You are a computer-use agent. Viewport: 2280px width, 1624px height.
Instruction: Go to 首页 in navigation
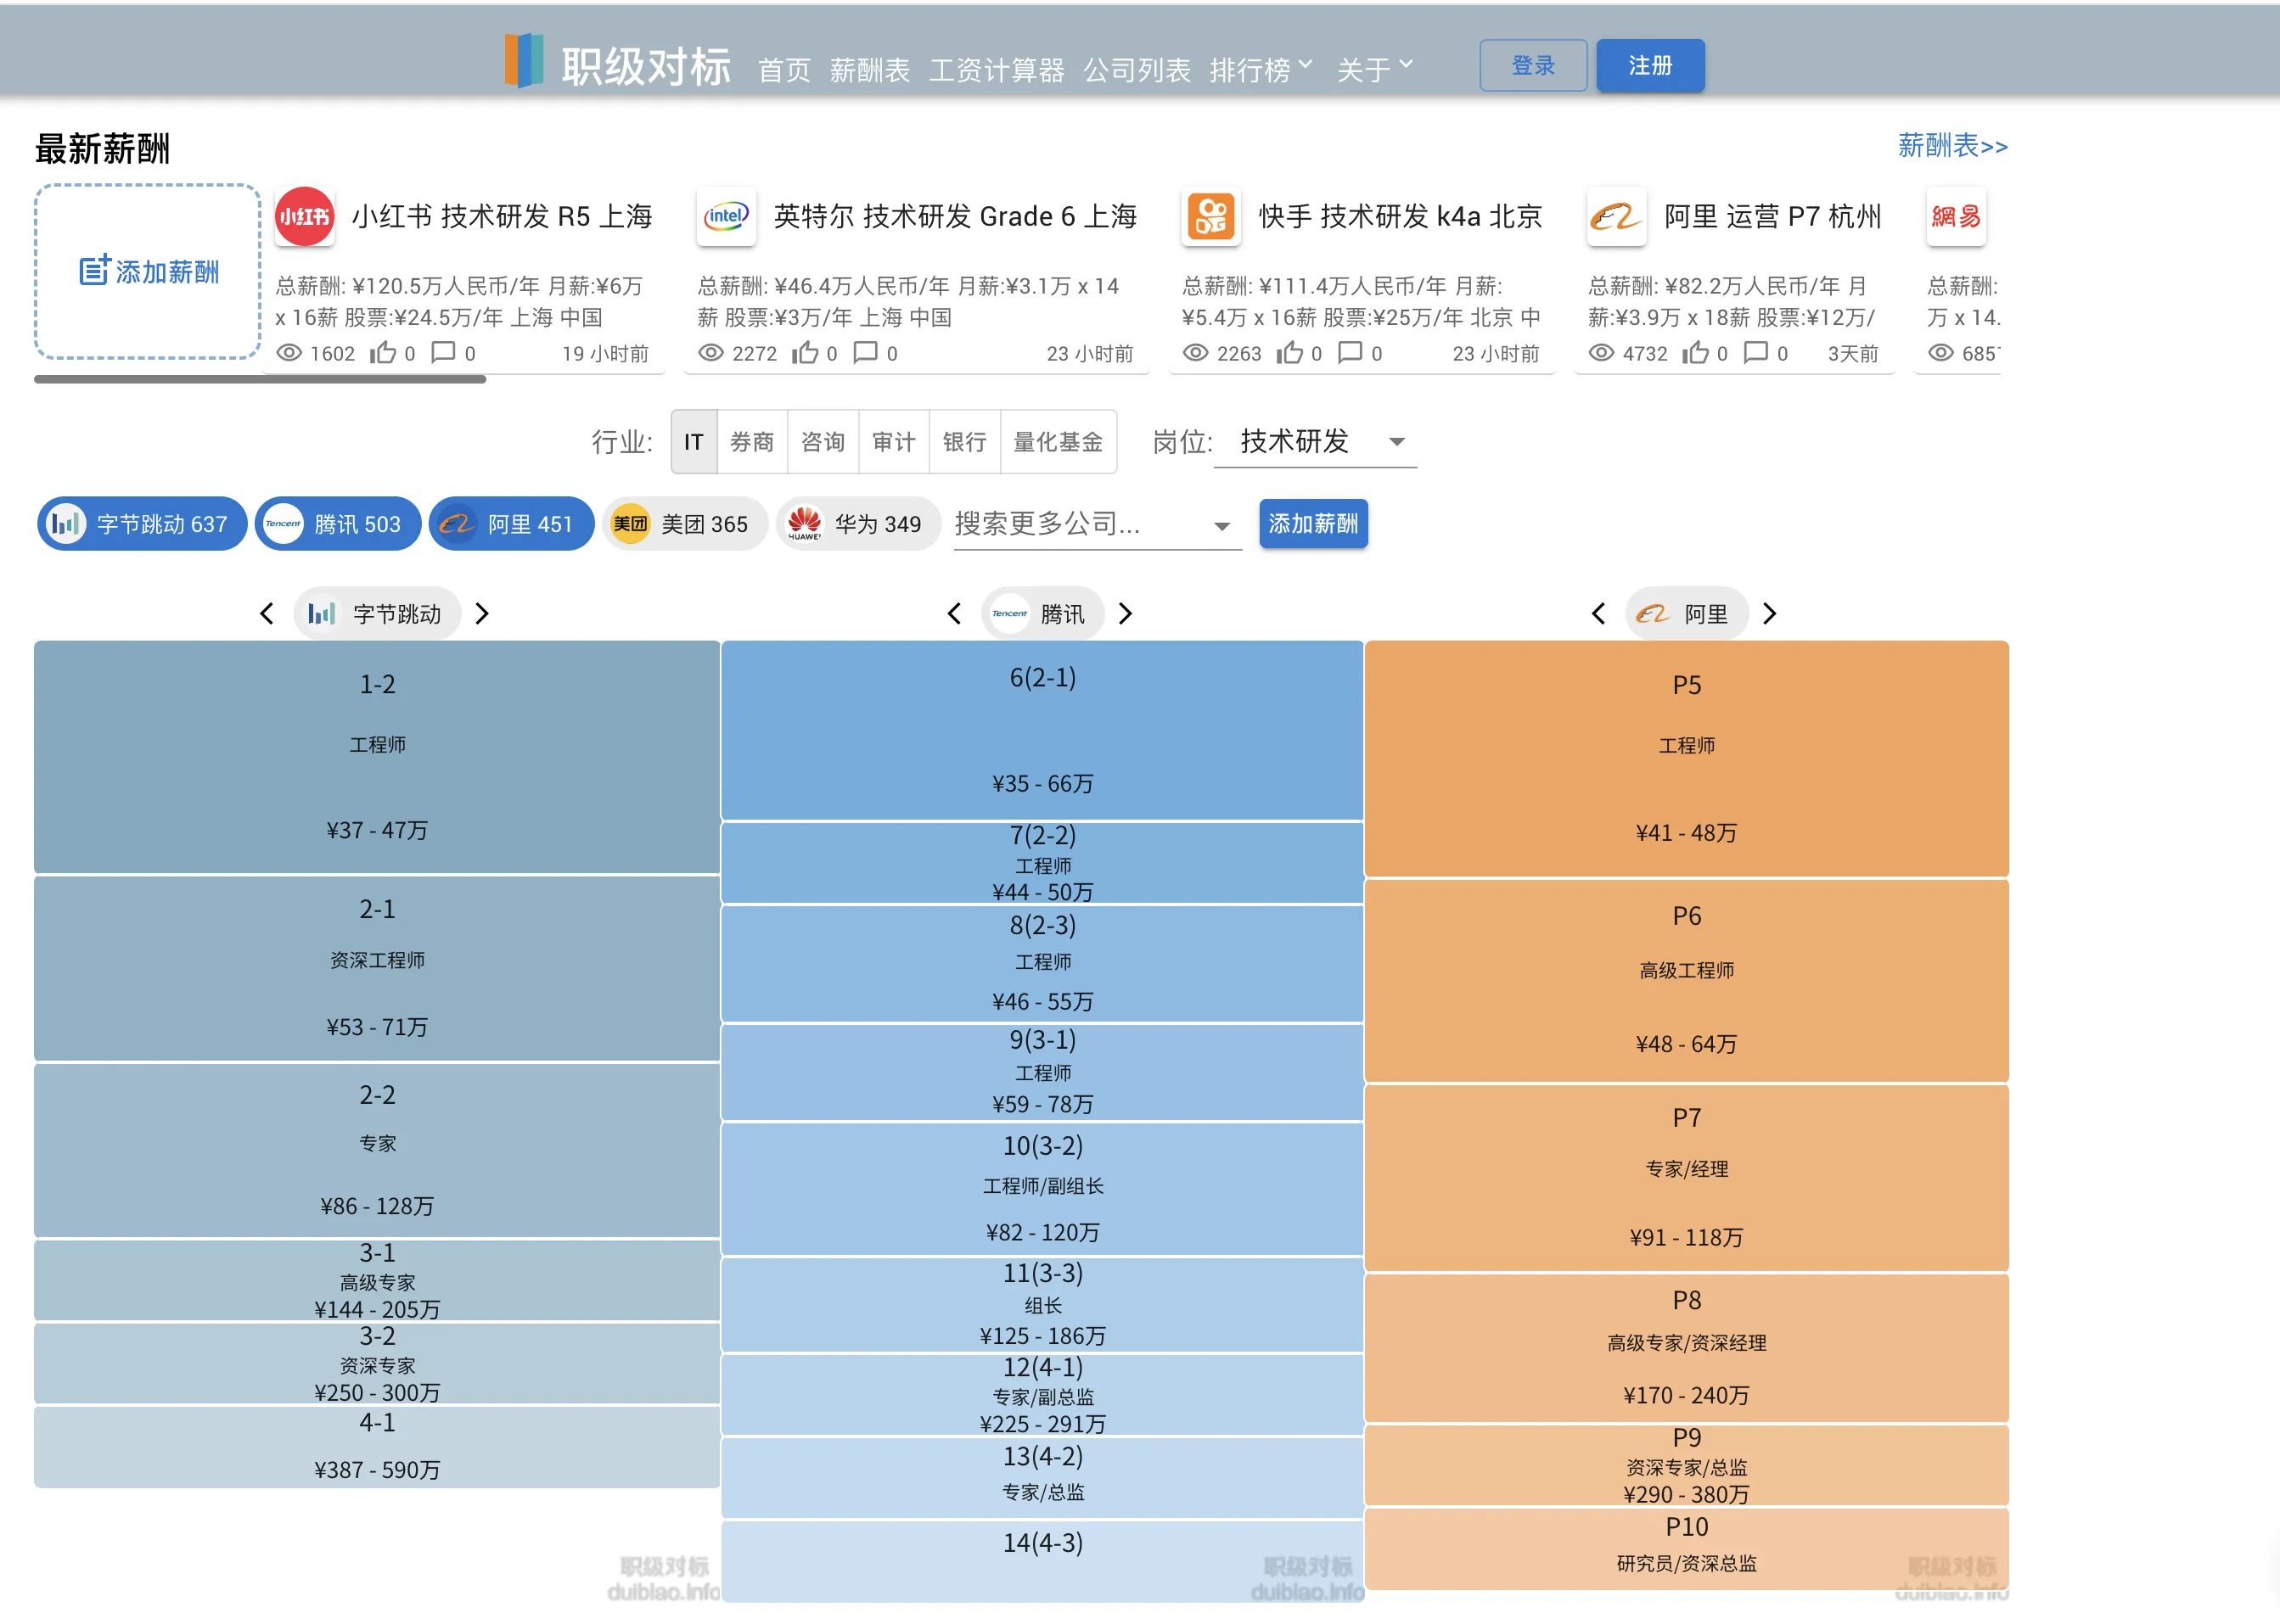pyautogui.click(x=784, y=69)
